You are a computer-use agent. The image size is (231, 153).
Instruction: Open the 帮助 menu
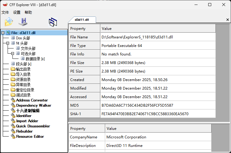point(28,12)
